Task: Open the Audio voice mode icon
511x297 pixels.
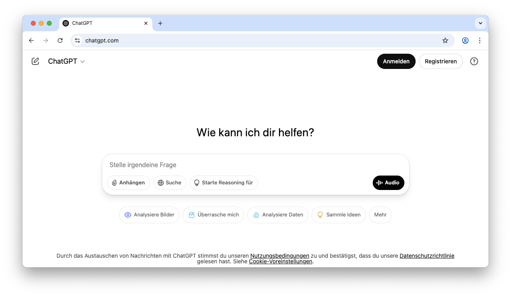Action: pyautogui.click(x=380, y=183)
